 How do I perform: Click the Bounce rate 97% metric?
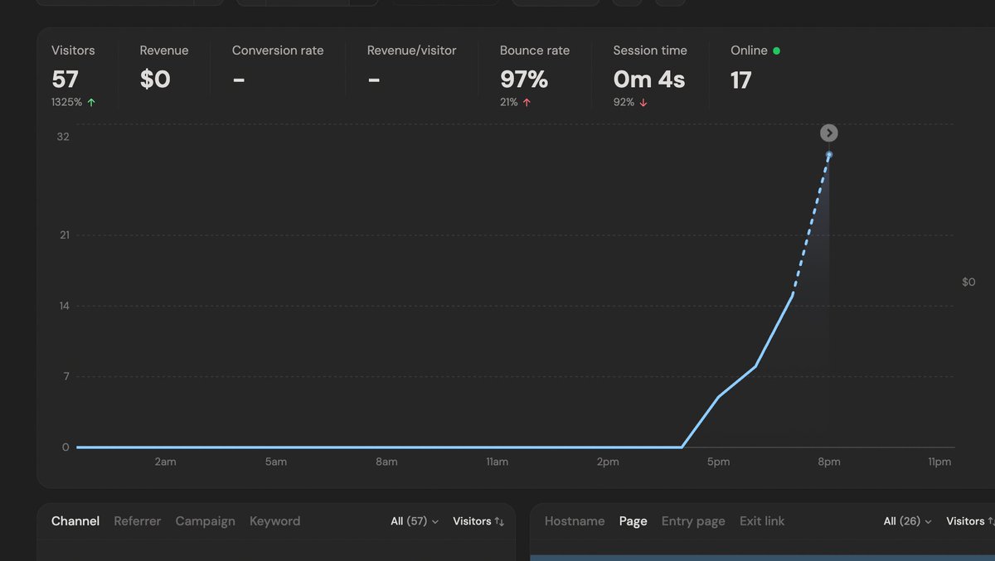535,75
